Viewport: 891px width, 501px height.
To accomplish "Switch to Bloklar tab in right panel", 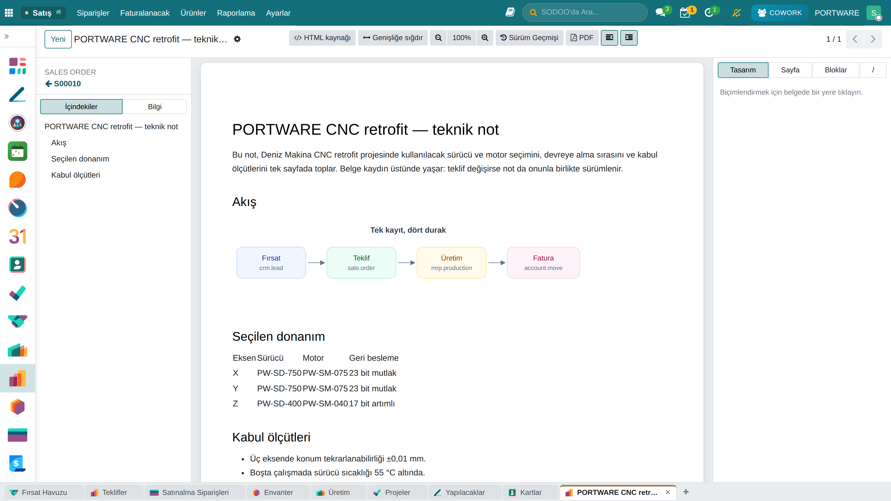I will (836, 70).
